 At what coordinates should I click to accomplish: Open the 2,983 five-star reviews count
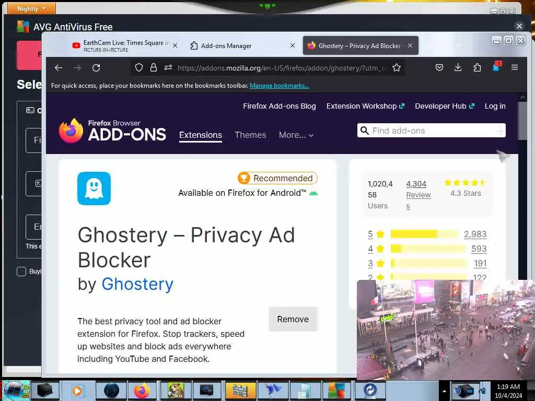point(475,234)
